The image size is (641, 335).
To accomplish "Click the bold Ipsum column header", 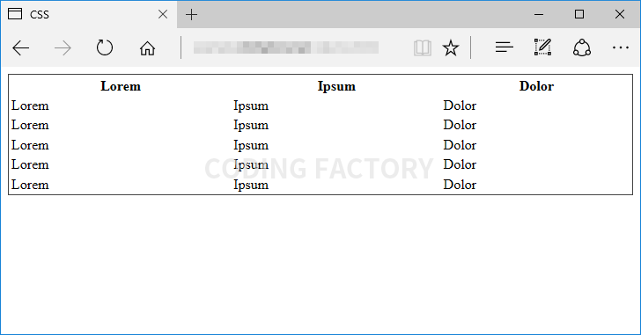I will point(336,86).
